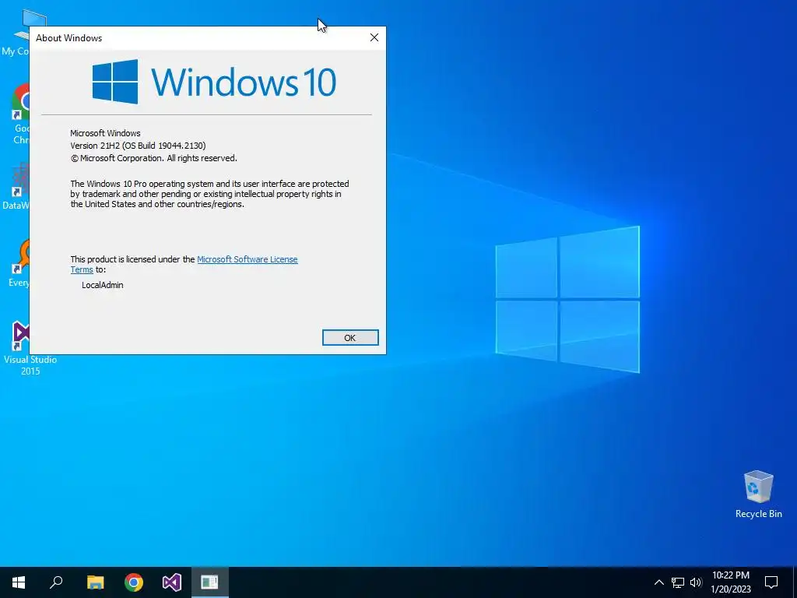Screen dimensions: 797x598
Task: Click the volume speaker tray icon
Action: 696,582
